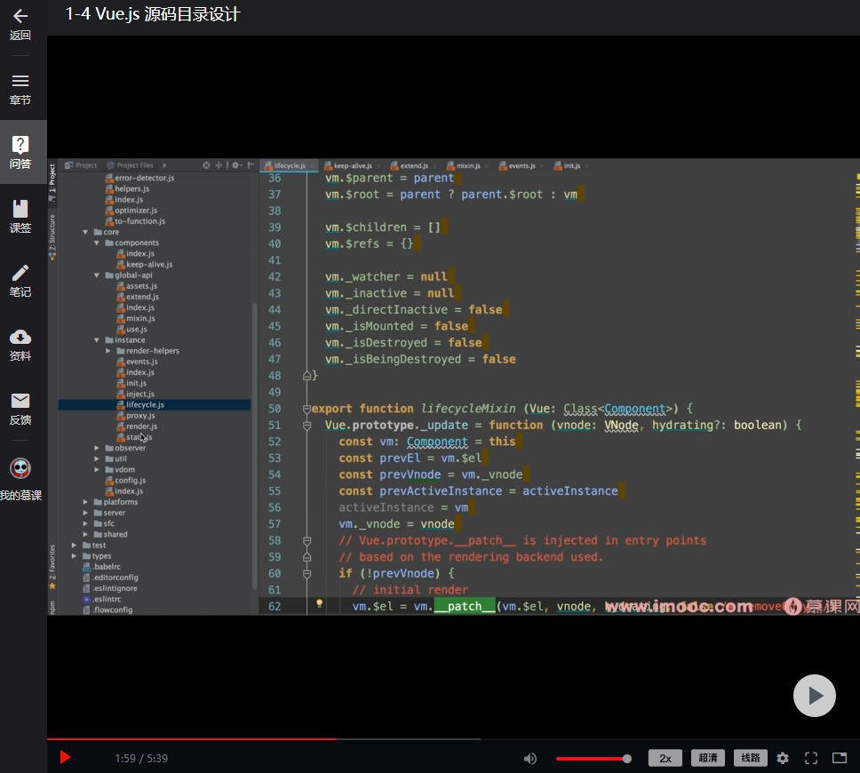Click the large play button overlay
The width and height of the screenshot is (860, 773).
tap(815, 695)
